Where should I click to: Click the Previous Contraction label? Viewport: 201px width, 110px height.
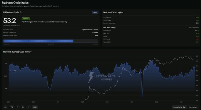pos(10,33)
